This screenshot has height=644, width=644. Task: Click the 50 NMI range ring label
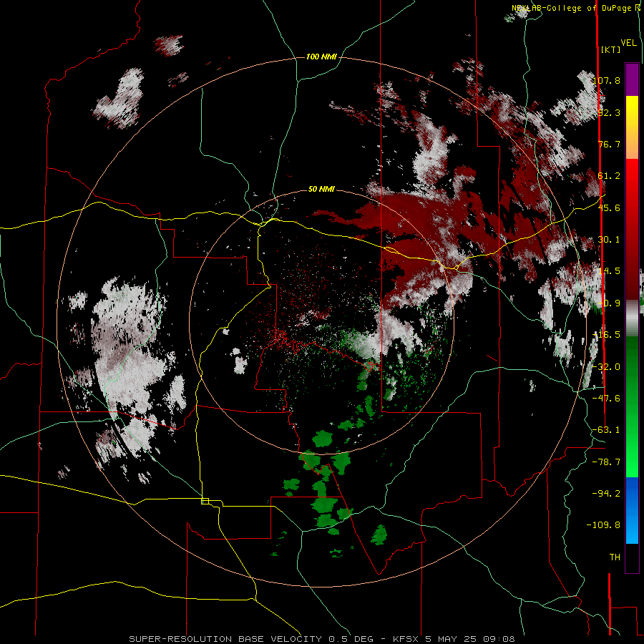pyautogui.click(x=321, y=190)
